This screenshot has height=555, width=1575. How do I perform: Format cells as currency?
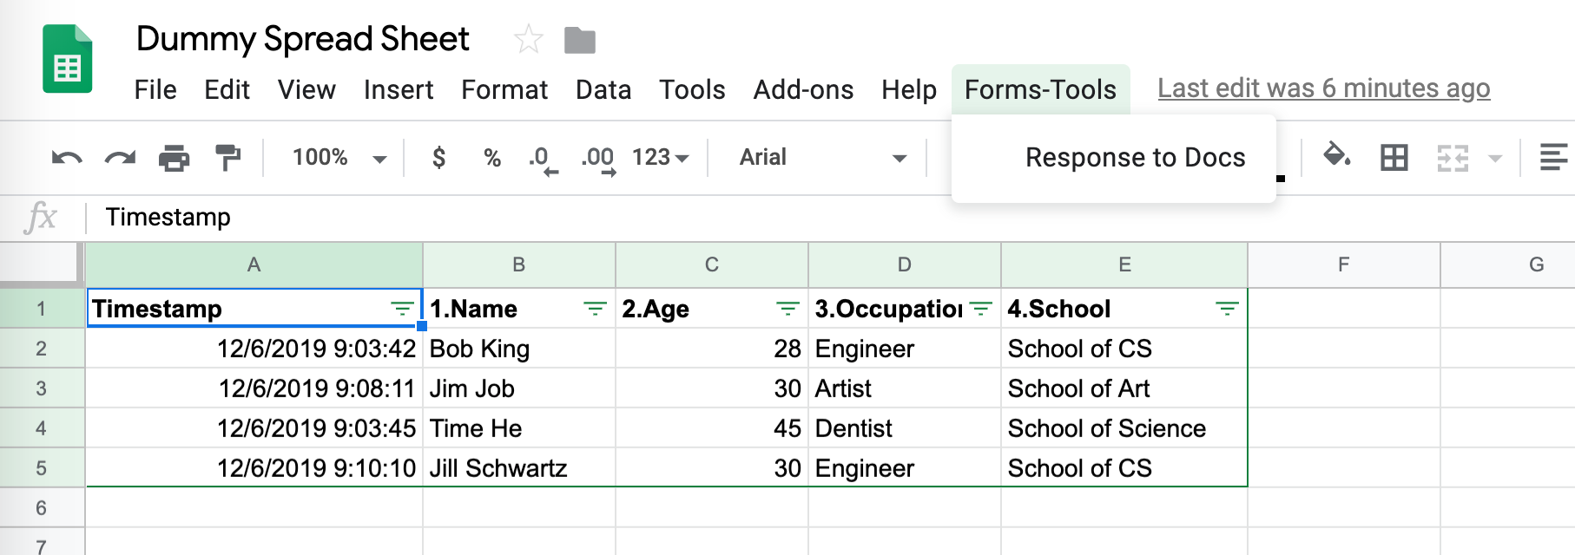coord(438,158)
